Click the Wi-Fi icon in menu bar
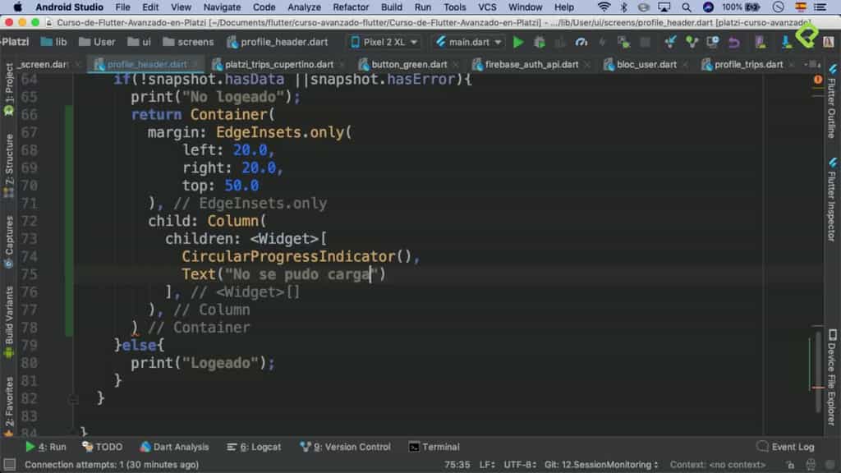The width and height of the screenshot is (841, 473). click(x=604, y=7)
